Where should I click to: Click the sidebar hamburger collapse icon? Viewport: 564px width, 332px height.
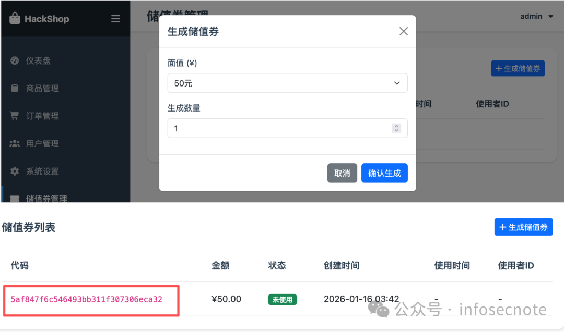click(115, 18)
